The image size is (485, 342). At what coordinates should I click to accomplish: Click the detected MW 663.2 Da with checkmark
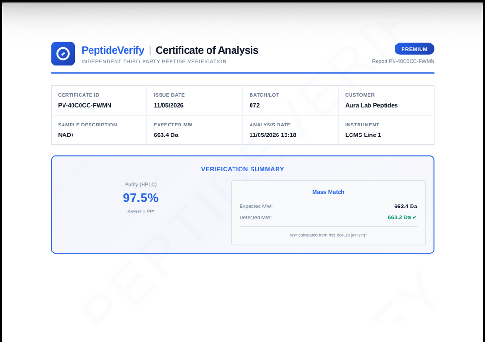[403, 217]
